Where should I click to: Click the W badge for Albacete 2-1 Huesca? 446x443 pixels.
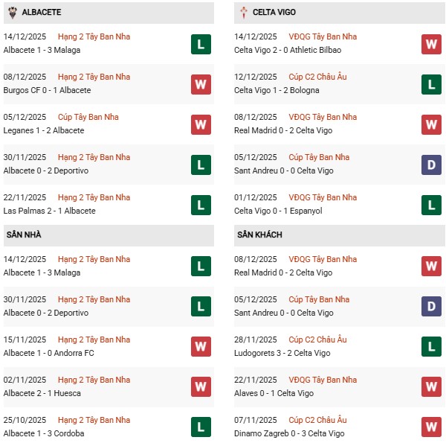click(200, 386)
